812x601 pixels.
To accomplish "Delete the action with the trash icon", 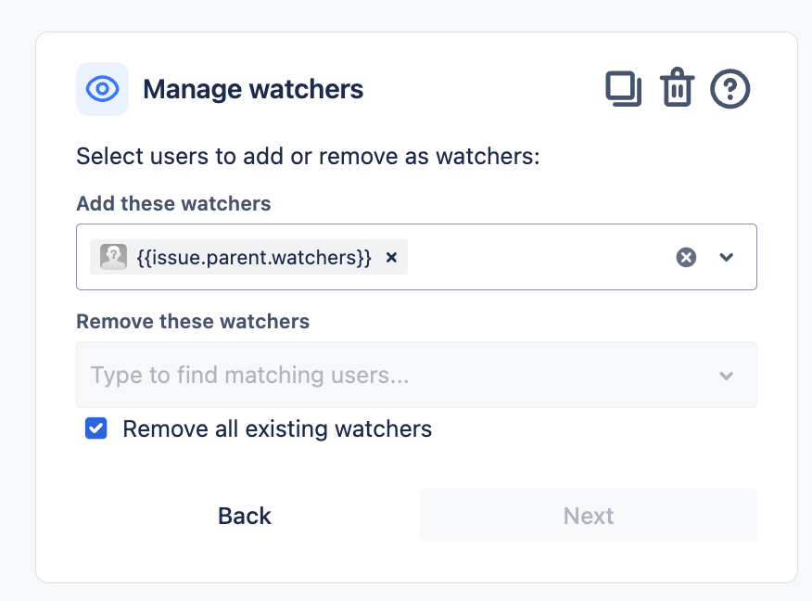I will pyautogui.click(x=677, y=88).
